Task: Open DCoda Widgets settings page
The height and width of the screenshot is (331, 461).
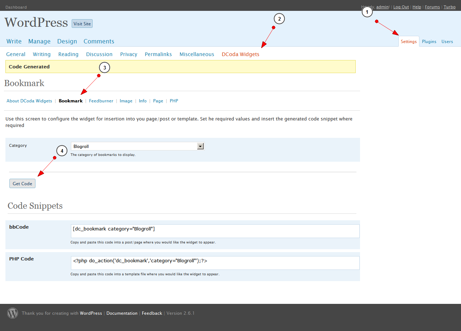Action: tap(241, 54)
